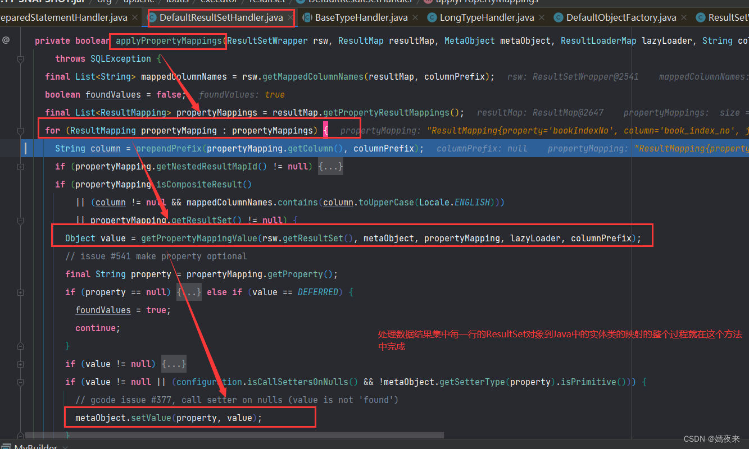Close the PreparedStatementHandler.java tab
Screen dimensions: 749x449
(135, 18)
